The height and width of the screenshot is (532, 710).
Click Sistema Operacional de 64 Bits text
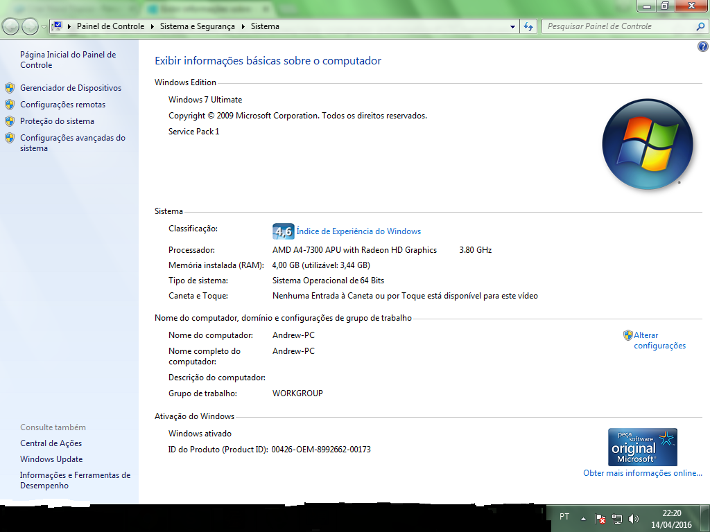tap(328, 281)
